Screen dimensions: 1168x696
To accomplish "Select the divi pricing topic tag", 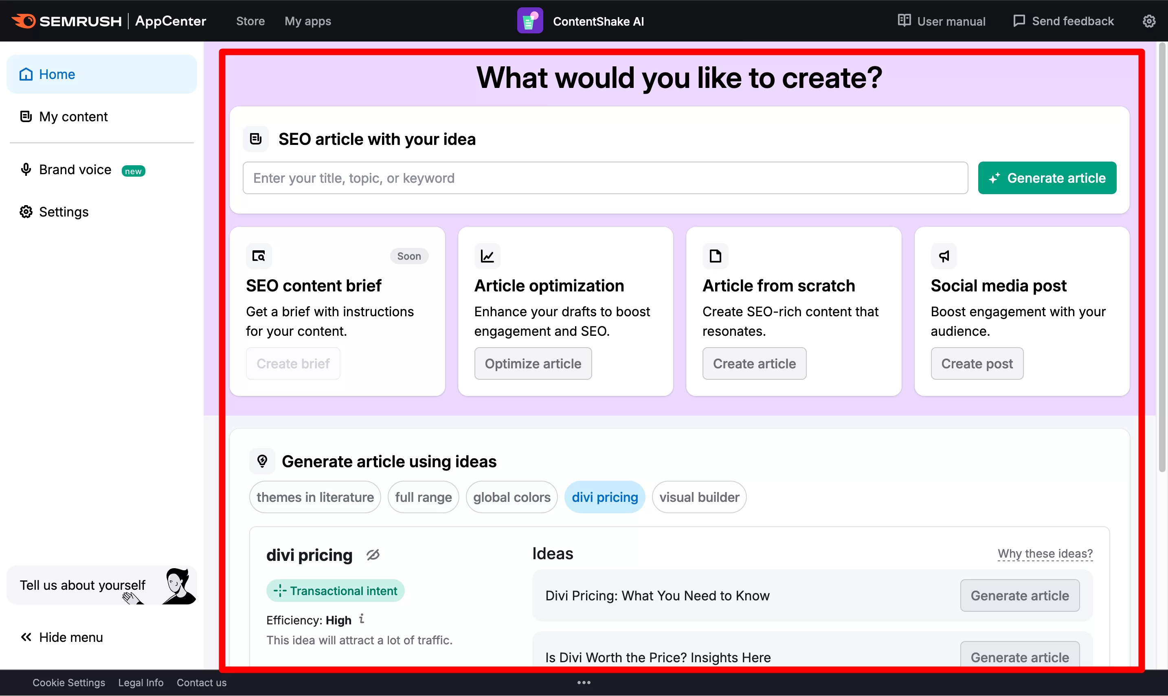I will tap(605, 497).
